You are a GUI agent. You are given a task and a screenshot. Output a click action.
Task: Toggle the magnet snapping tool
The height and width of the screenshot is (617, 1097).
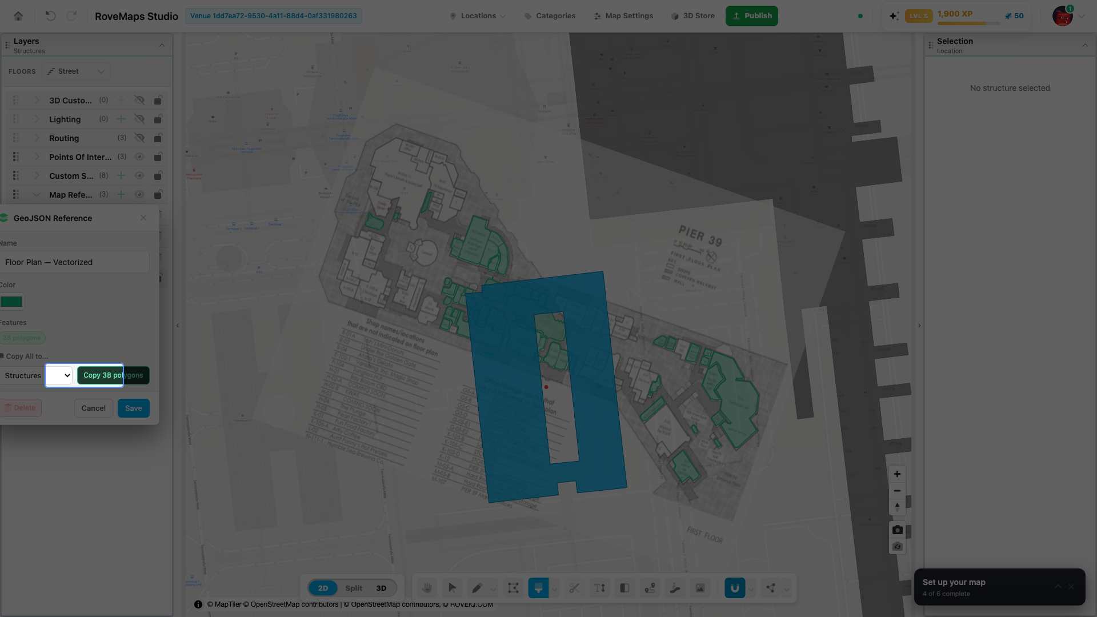coord(735,588)
